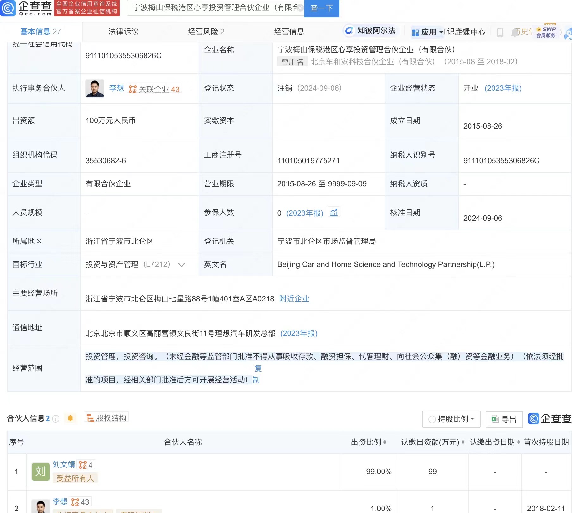The image size is (572, 513).
Task: Export the partner list via 导出
Action: click(504, 419)
